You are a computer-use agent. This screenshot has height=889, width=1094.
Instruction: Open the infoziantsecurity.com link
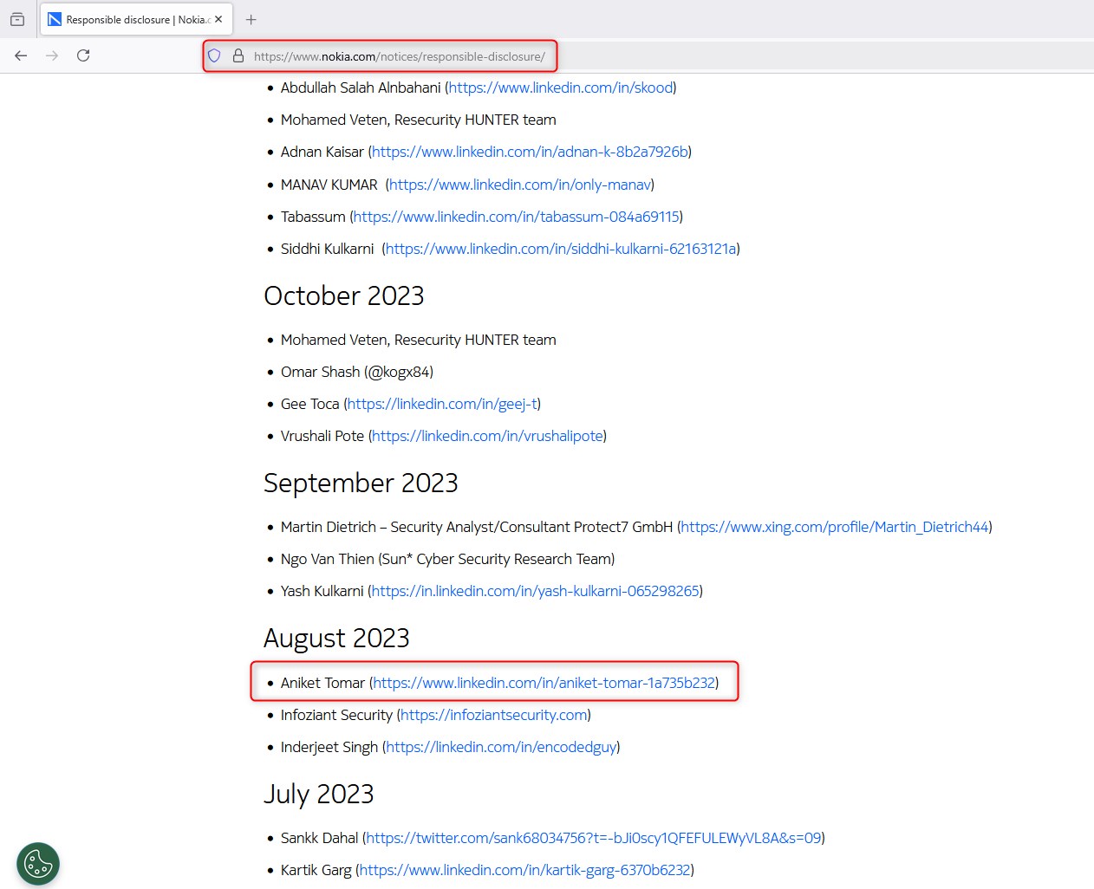pyautogui.click(x=494, y=715)
